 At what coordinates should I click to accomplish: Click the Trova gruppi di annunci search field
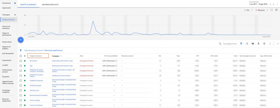click(230, 43)
